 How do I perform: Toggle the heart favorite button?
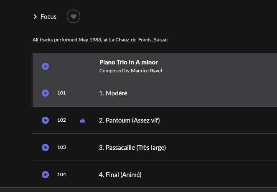74,16
